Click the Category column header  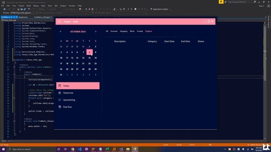tap(152, 41)
